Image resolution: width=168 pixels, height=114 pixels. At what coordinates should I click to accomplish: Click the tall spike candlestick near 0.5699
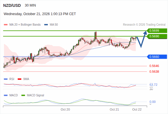(x=96, y=36)
